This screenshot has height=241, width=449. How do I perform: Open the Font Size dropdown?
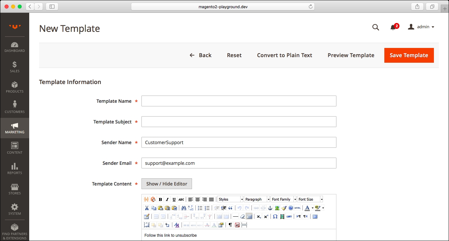310,199
